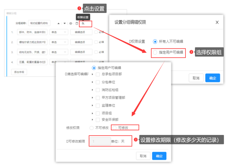Select 所有人不可编辑 radio option
The height and width of the screenshot is (165, 228).
coord(155,41)
